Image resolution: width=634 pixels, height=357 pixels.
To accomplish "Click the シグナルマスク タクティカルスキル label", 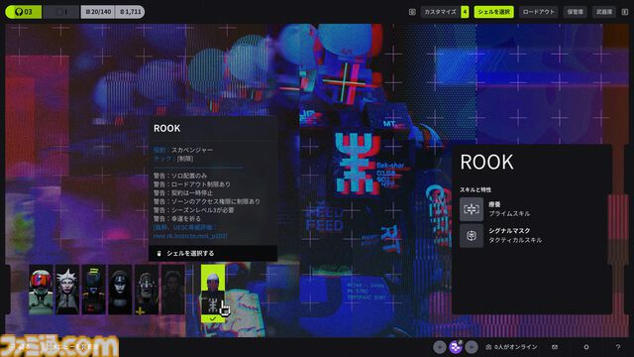I will [x=515, y=235].
